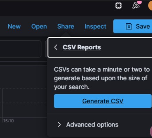The height and width of the screenshot is (138, 152).
Task: Open the Inspect panel
Action: pyautogui.click(x=95, y=26)
